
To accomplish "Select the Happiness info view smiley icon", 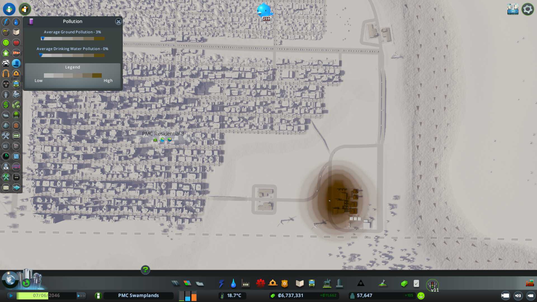I will click(x=6, y=43).
